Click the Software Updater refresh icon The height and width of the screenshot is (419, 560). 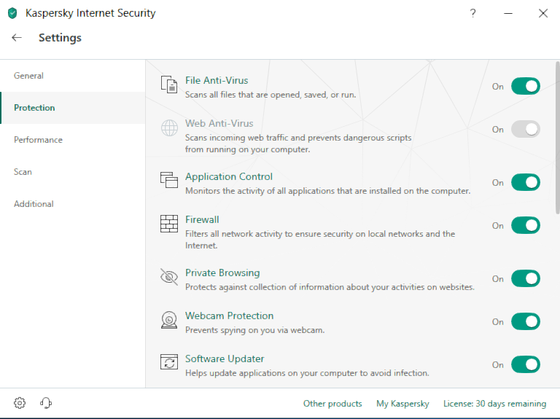point(169,362)
